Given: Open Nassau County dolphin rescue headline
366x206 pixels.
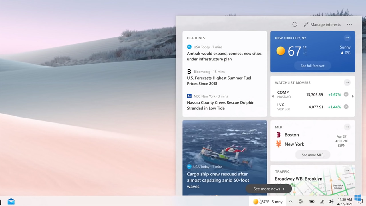Looking at the screenshot, I should [221, 105].
